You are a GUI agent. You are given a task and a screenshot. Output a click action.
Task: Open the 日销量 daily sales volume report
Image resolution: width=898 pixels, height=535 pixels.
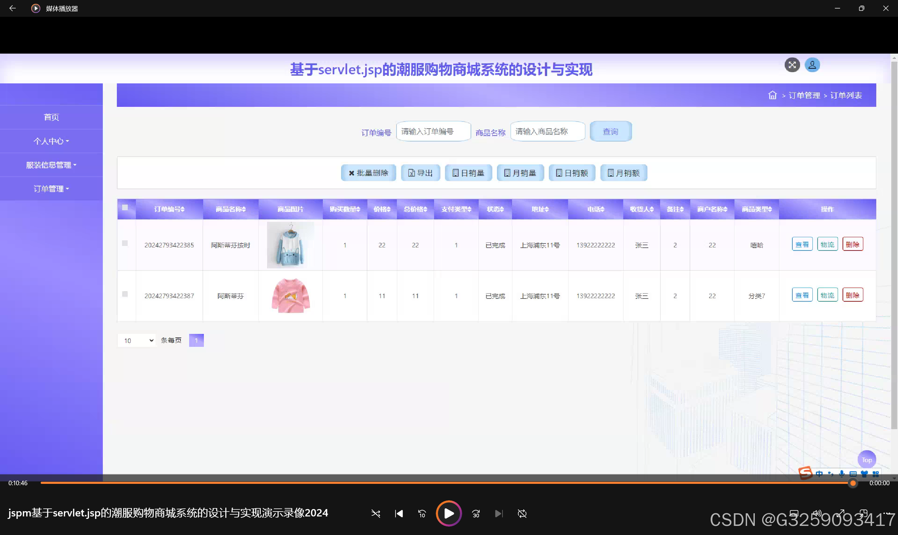tap(468, 173)
